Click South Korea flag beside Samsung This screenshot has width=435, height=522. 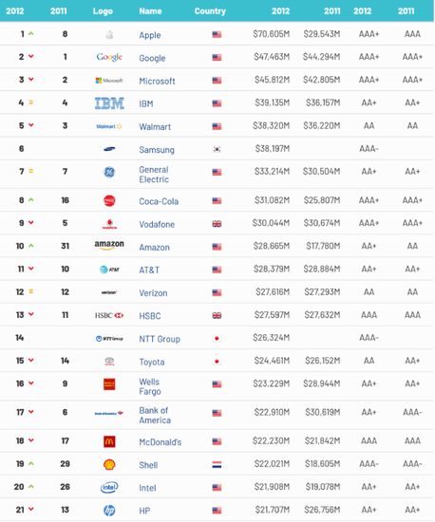pyautogui.click(x=217, y=149)
